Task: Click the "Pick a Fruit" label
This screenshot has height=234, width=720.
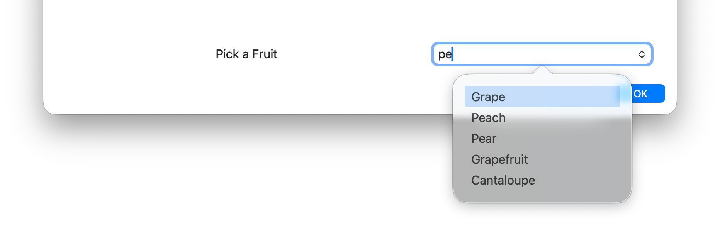Action: point(246,54)
